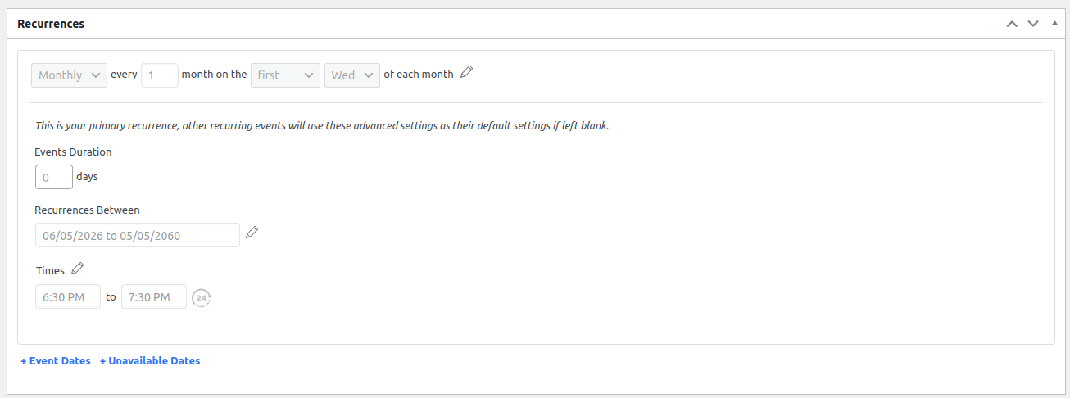The height and width of the screenshot is (398, 1070).
Task: Click the 'This is your primary recurrence' note
Action: pyautogui.click(x=322, y=126)
